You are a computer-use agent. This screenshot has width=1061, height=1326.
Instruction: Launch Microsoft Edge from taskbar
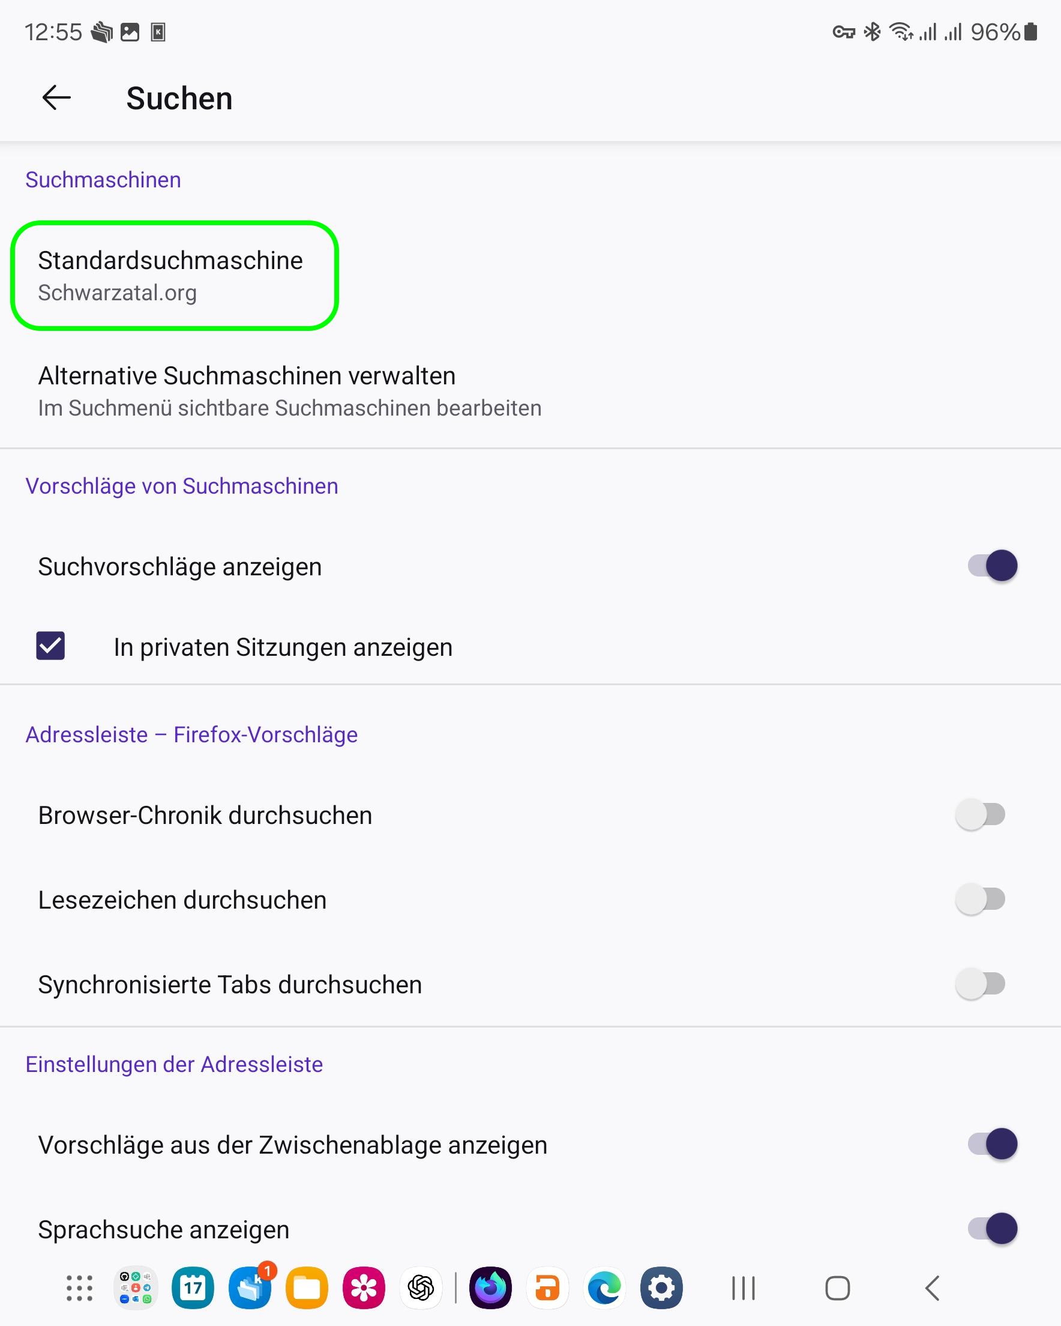(x=604, y=1288)
